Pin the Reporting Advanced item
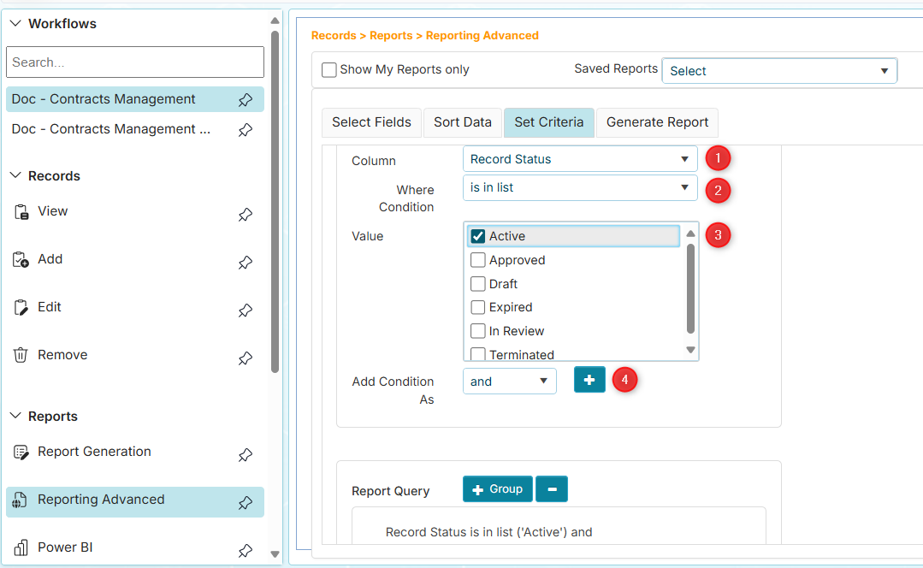The height and width of the screenshot is (568, 923). pyautogui.click(x=246, y=503)
